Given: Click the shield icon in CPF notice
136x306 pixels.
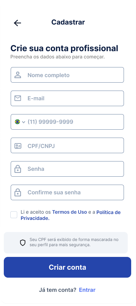Looking at the screenshot, I should coord(23,243).
